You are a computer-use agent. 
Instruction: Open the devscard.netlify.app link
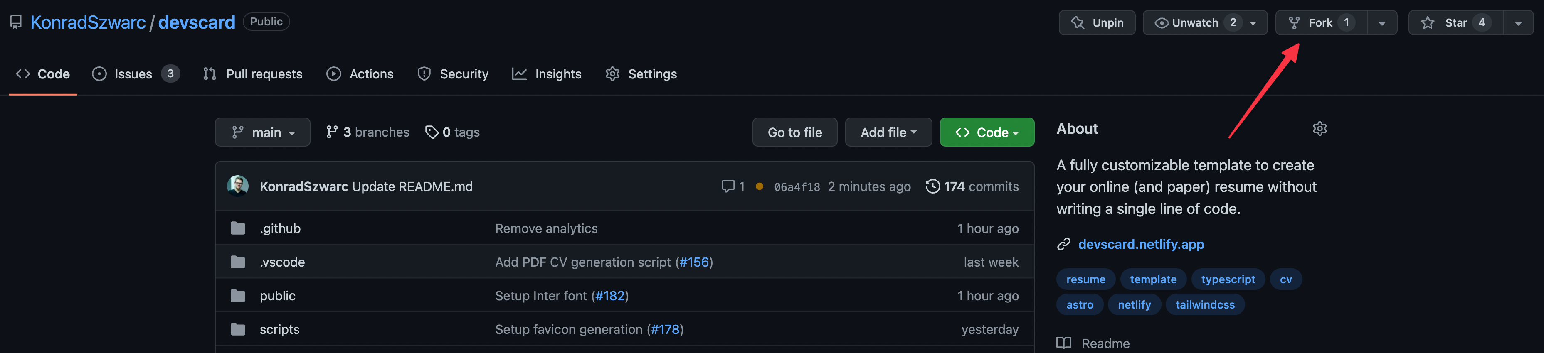[1141, 244]
